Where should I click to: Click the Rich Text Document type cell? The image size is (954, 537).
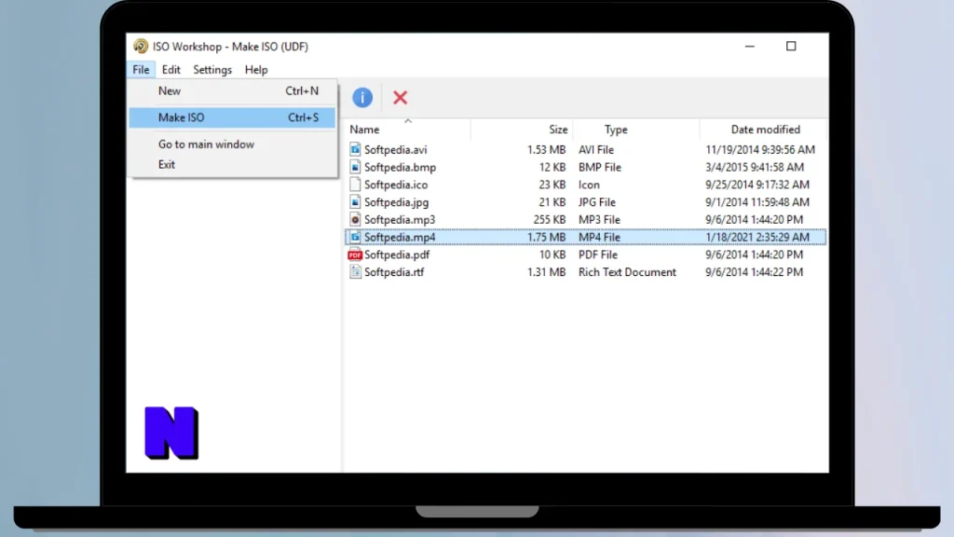tap(627, 272)
